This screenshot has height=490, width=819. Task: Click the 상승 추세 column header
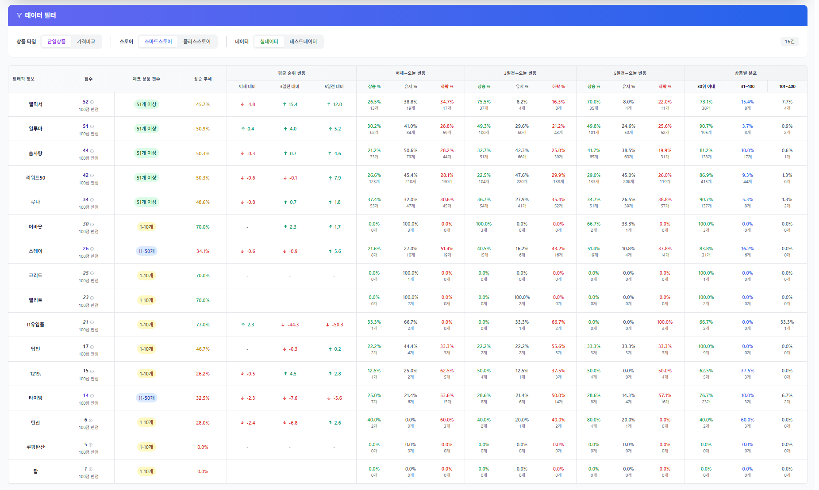point(203,79)
